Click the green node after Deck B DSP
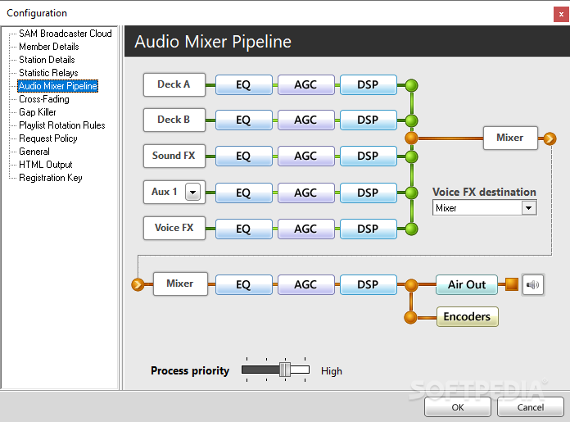The height and width of the screenshot is (422, 570). pos(411,120)
